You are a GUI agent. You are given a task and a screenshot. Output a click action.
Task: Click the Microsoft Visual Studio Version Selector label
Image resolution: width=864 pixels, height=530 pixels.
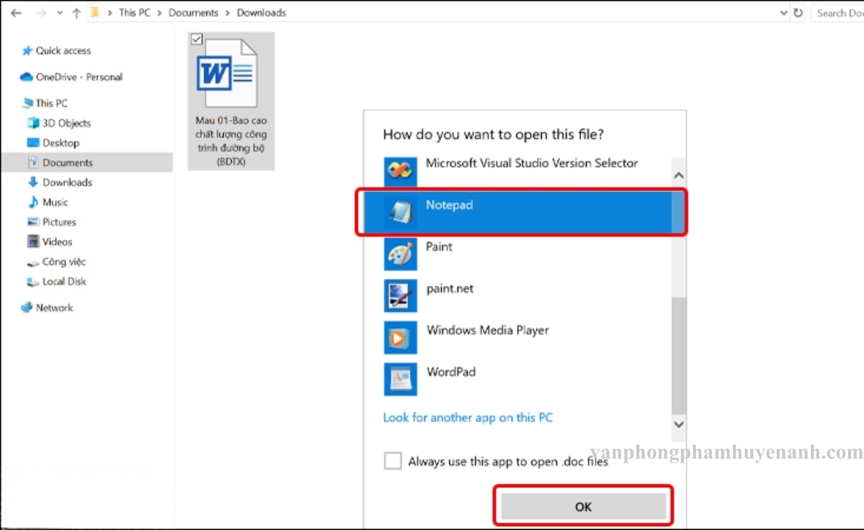point(532,163)
